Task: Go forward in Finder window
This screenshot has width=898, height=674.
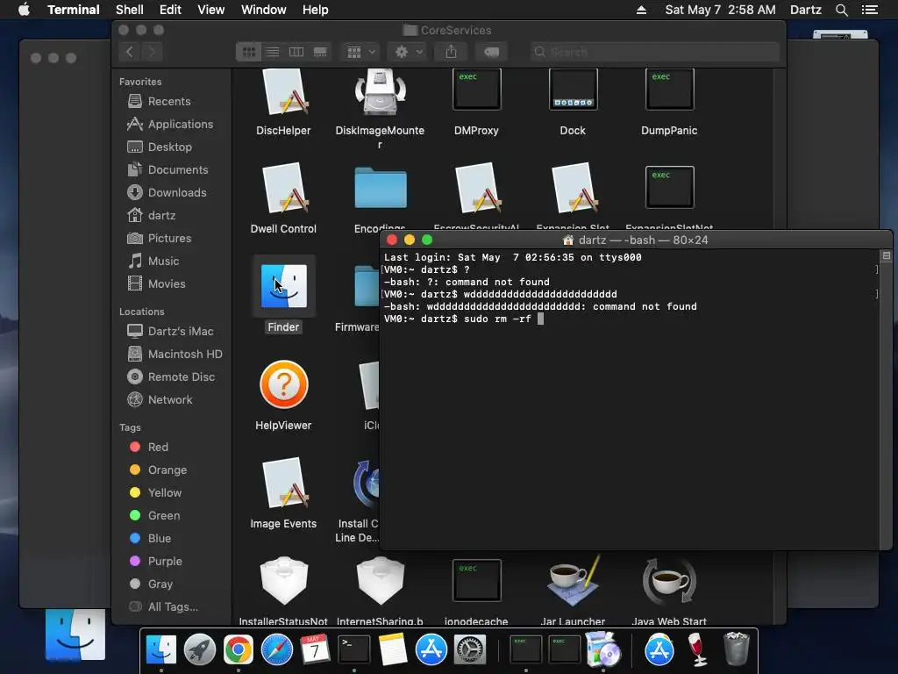Action: [x=152, y=52]
